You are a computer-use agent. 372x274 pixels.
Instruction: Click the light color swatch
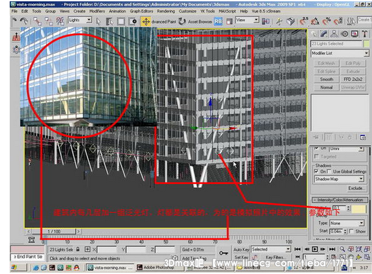coord(359,209)
